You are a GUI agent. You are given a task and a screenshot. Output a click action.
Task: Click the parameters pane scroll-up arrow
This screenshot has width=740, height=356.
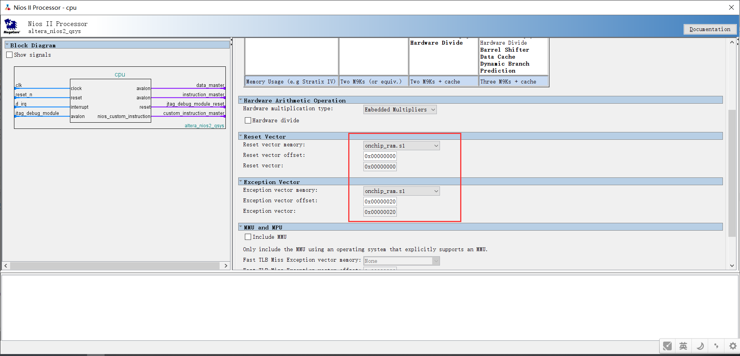click(x=732, y=42)
